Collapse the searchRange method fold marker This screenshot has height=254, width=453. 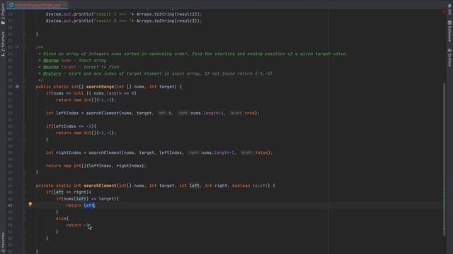point(24,87)
